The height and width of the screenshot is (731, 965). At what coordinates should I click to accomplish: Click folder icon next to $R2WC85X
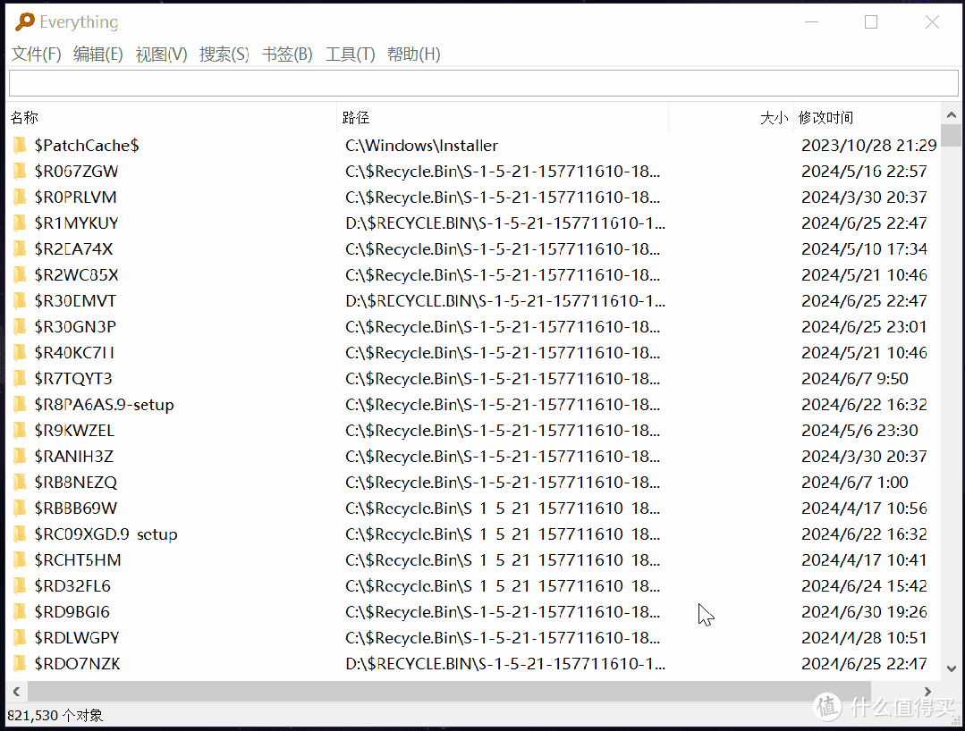pyautogui.click(x=20, y=275)
